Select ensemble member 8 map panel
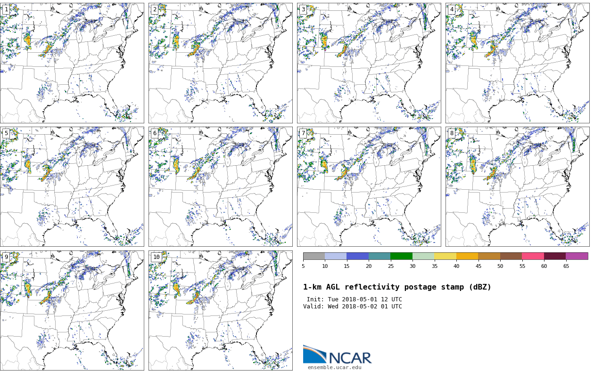 [x=518, y=186]
